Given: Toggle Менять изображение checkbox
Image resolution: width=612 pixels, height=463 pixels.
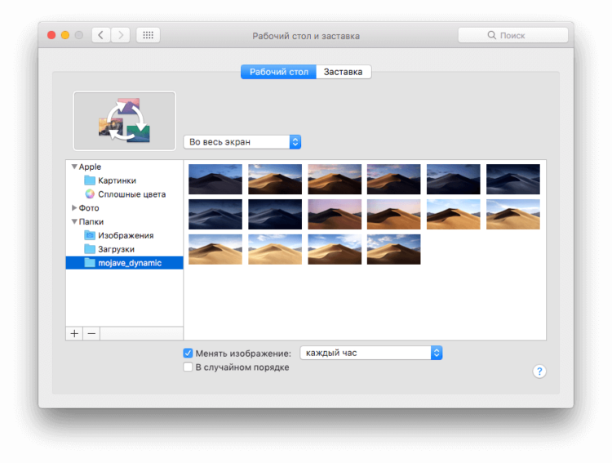Looking at the screenshot, I should point(188,354).
